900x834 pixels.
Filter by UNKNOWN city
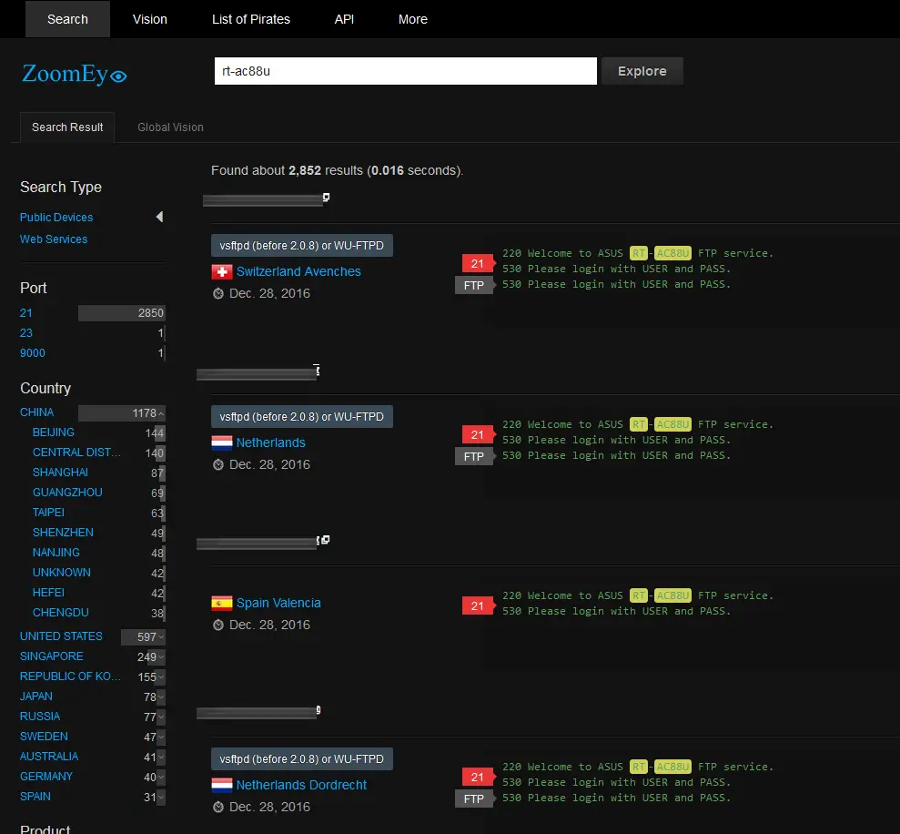pos(61,573)
